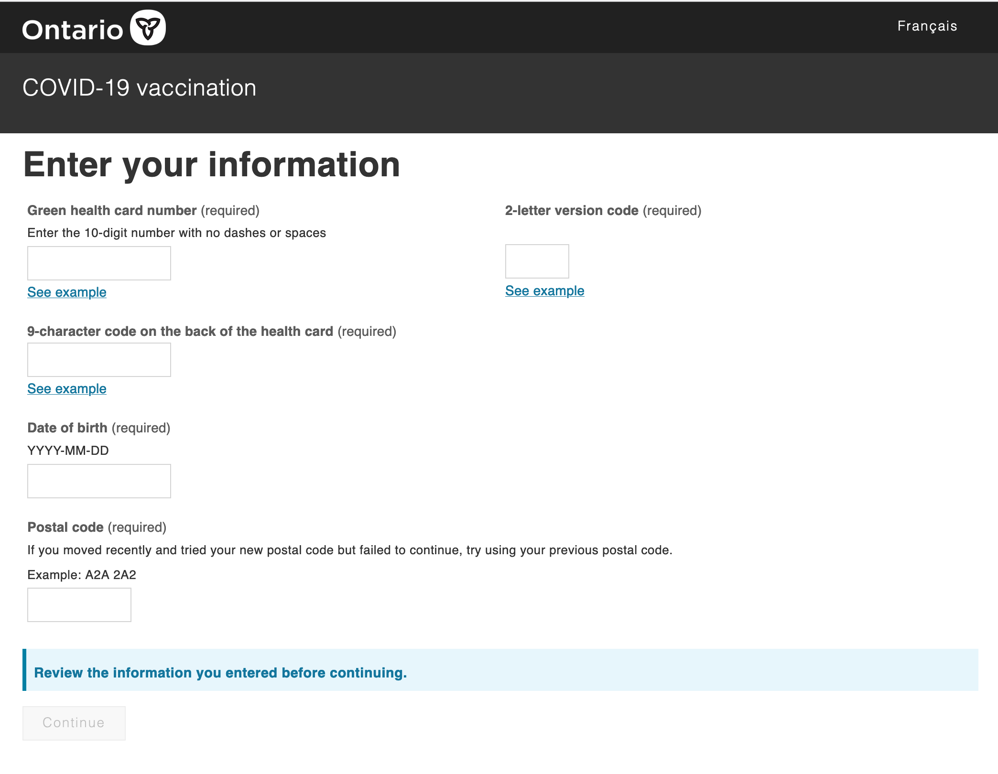Click the Date of birth input field
The image size is (998, 774).
(99, 481)
